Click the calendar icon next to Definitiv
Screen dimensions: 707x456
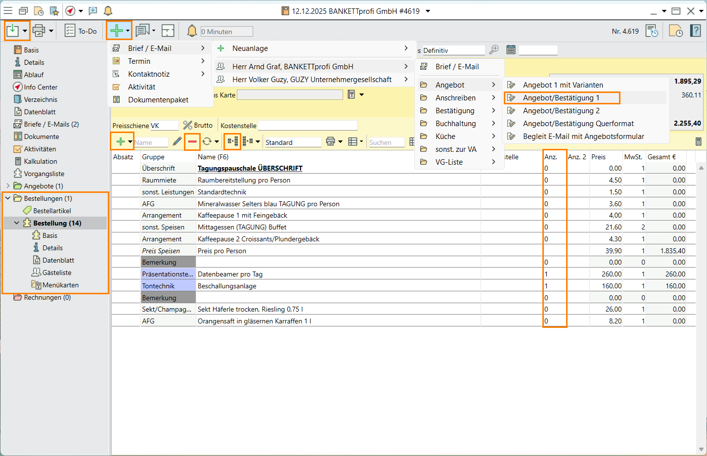[x=511, y=50]
